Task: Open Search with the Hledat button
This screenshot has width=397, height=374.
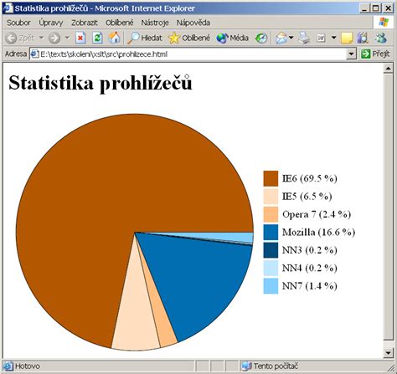Action: [145, 38]
